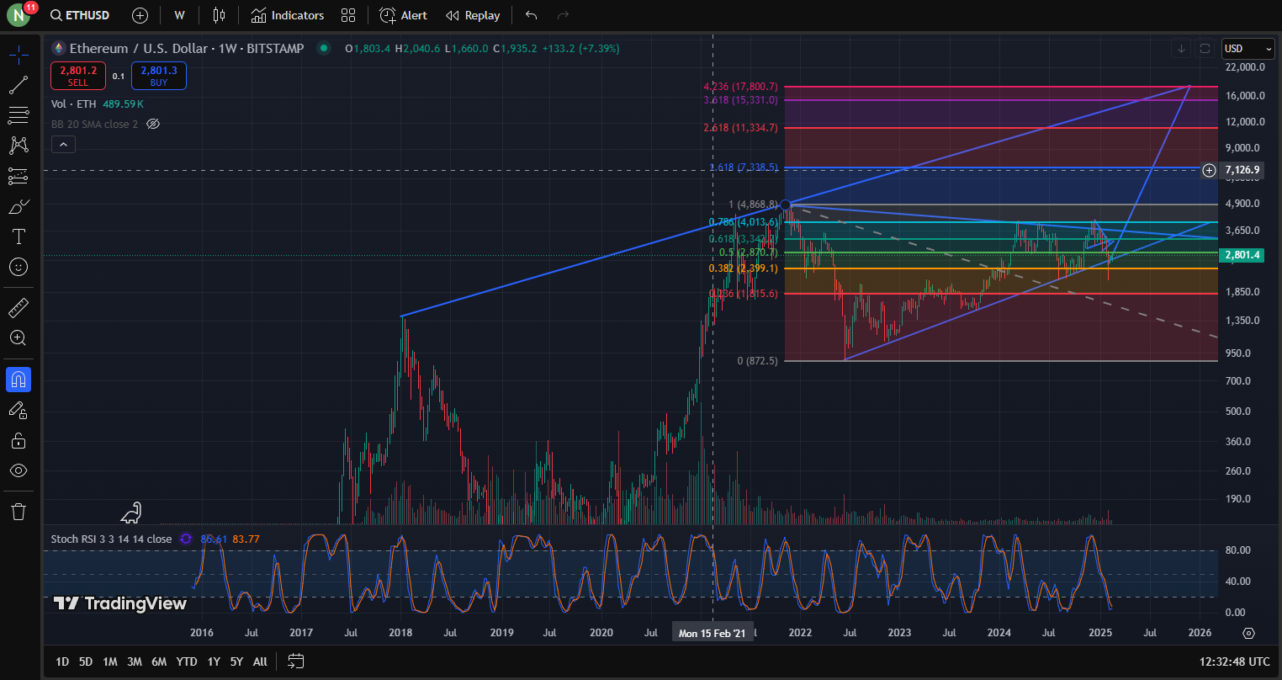The image size is (1282, 680).
Task: Select the 1D time range
Action: 62,661
